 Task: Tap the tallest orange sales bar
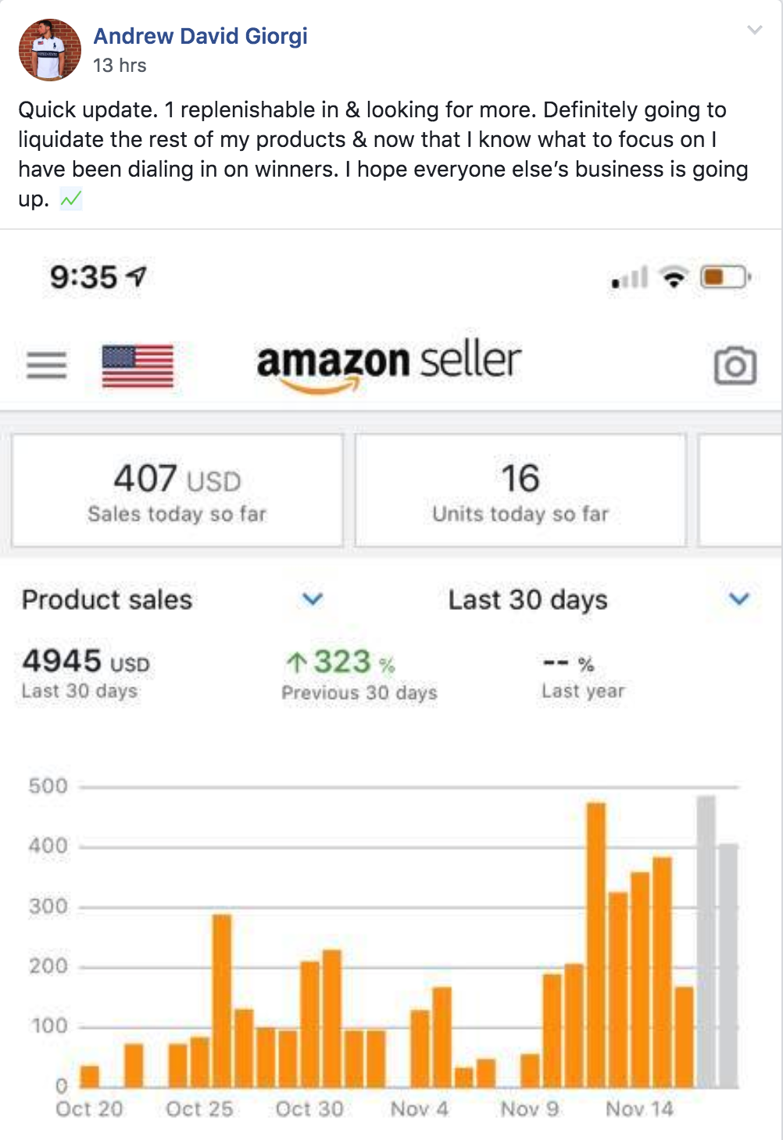(596, 945)
